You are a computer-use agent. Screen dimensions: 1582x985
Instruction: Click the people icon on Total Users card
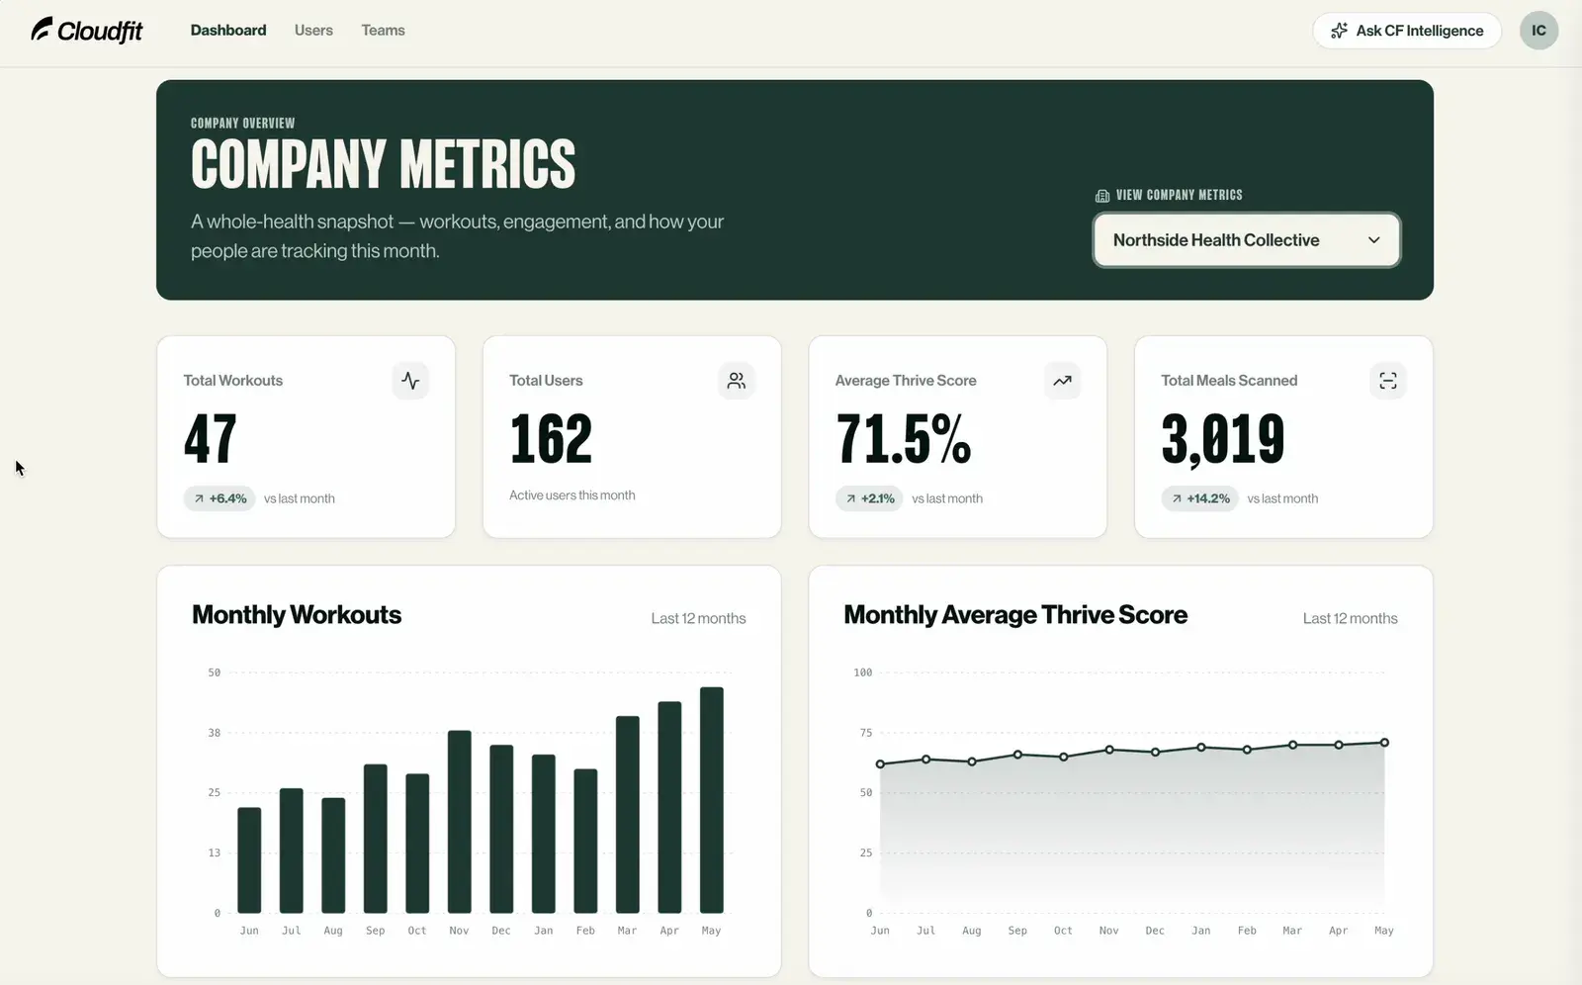point(737,381)
